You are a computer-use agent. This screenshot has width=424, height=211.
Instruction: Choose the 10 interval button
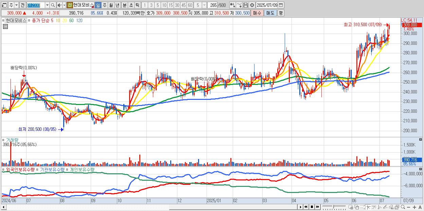point(164,5)
